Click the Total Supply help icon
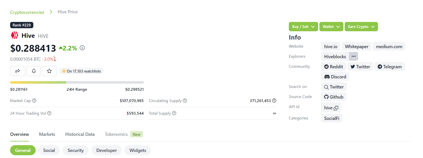Image resolution: width=423 pixels, height=158 pixels. click(174, 113)
